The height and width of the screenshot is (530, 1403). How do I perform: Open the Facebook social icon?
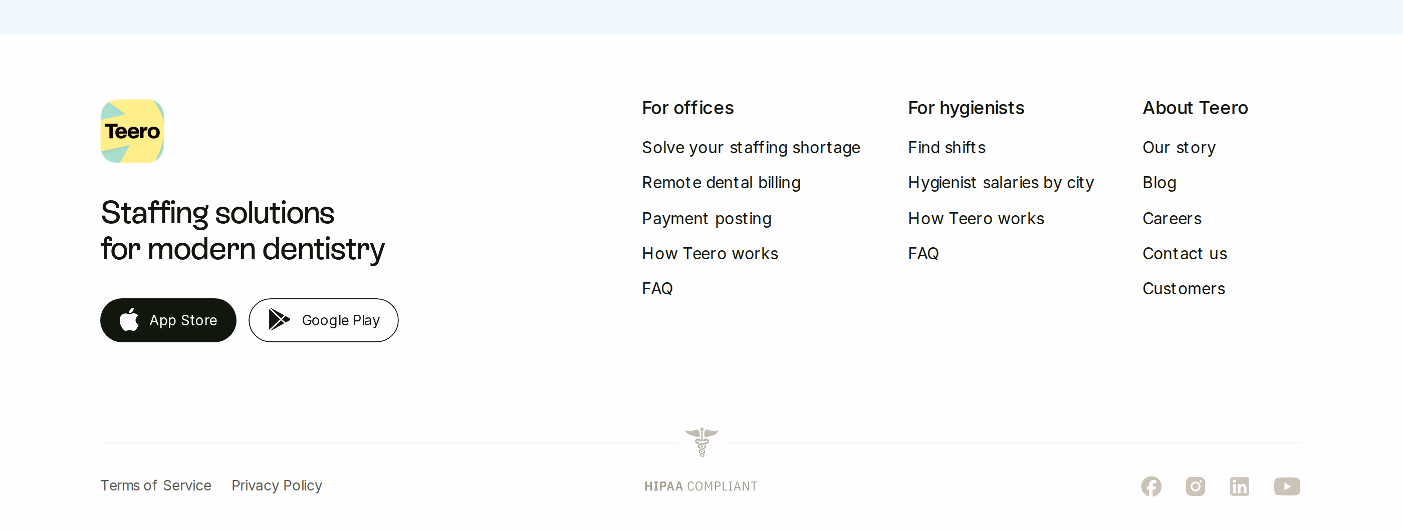(x=1151, y=486)
